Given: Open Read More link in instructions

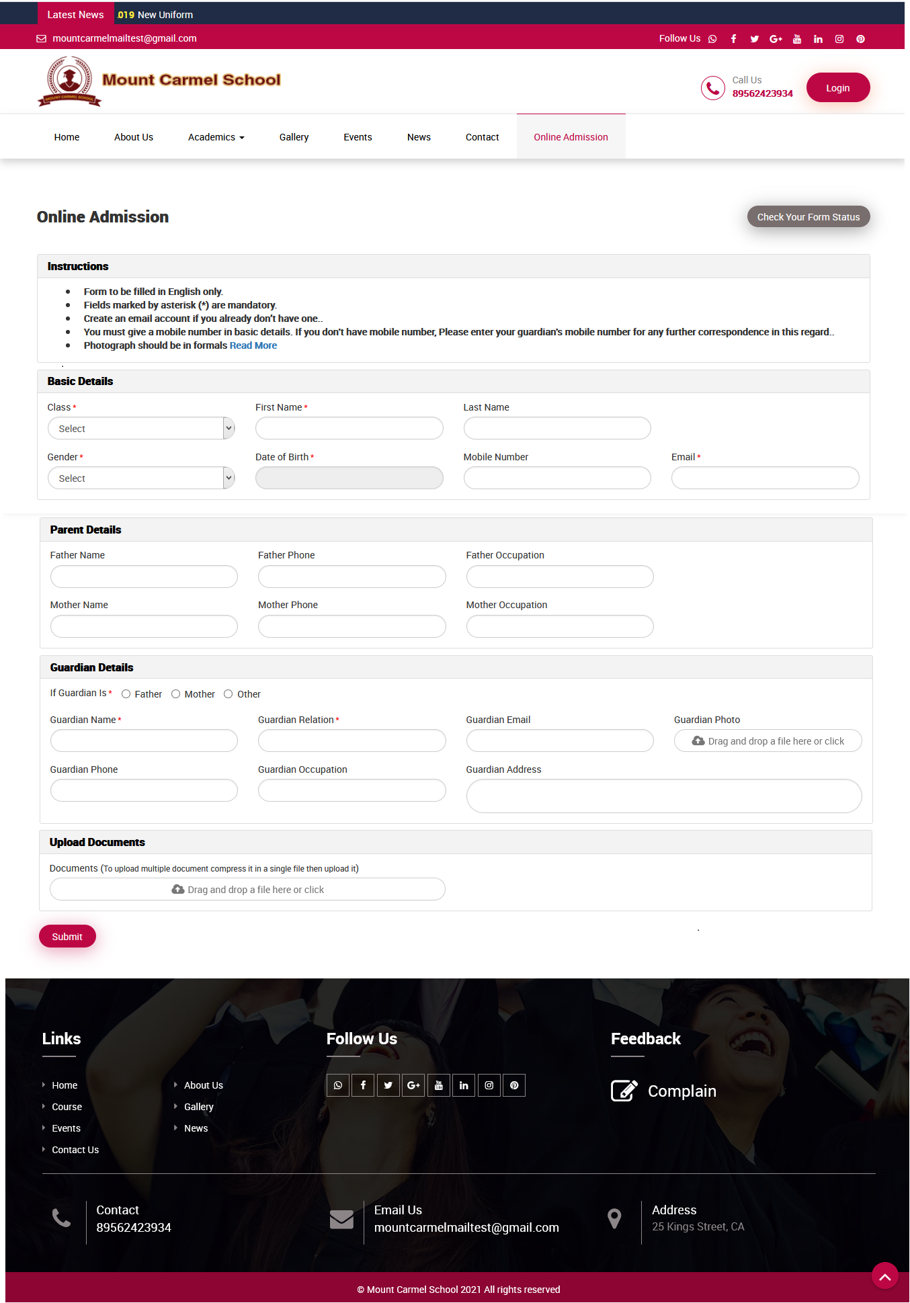Looking at the screenshot, I should (253, 345).
